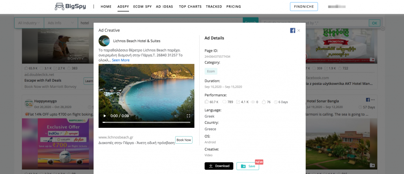The width and height of the screenshot is (404, 174).
Task: Open the PRICING page
Action: pyautogui.click(x=234, y=6)
